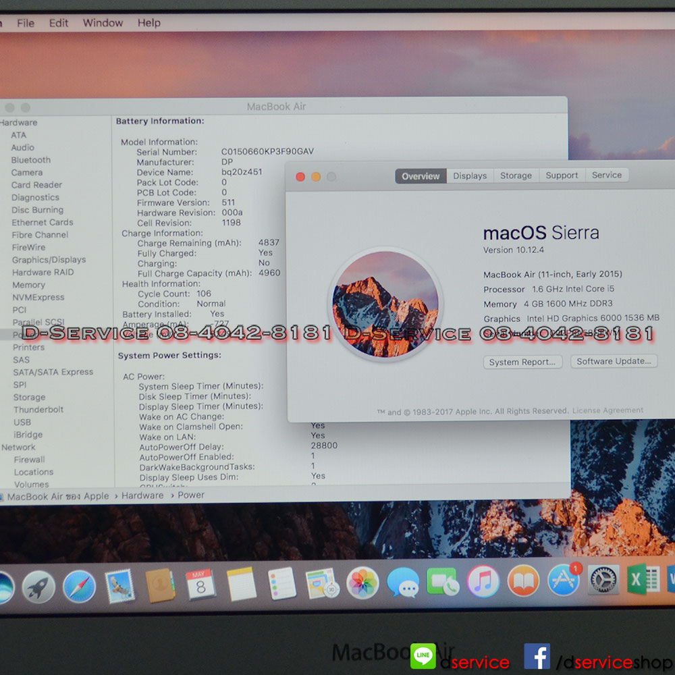Click Power in the status path bar
The image size is (675, 675).
coord(191,495)
